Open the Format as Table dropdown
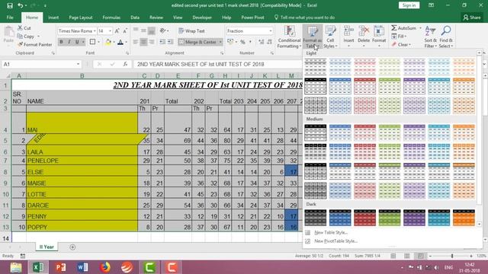Image resolution: width=488 pixels, height=274 pixels. pyautogui.click(x=312, y=37)
